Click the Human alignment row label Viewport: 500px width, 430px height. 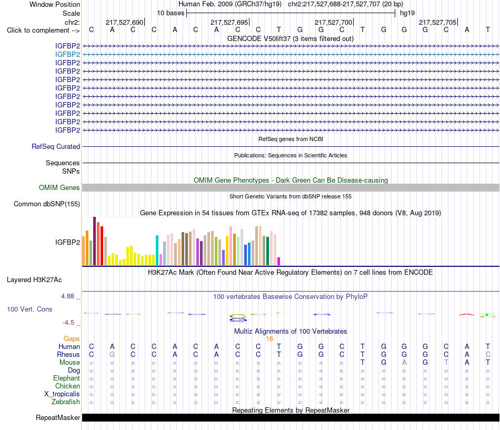click(x=69, y=346)
